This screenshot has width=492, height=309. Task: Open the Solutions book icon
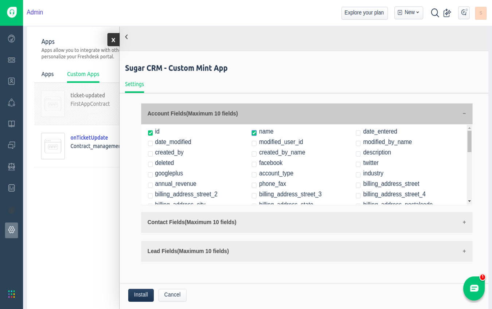(11, 124)
